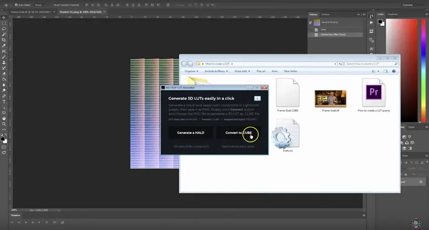Select the Lasso tool

[4, 29]
